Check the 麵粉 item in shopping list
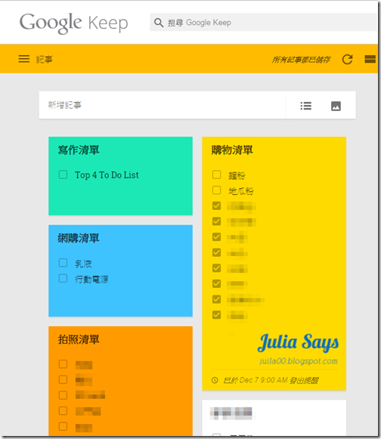The height and width of the screenshot is (439, 381). coord(216,175)
